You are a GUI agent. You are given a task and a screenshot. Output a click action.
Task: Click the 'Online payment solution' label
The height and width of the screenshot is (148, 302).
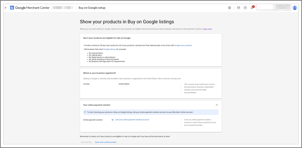tap(93, 120)
